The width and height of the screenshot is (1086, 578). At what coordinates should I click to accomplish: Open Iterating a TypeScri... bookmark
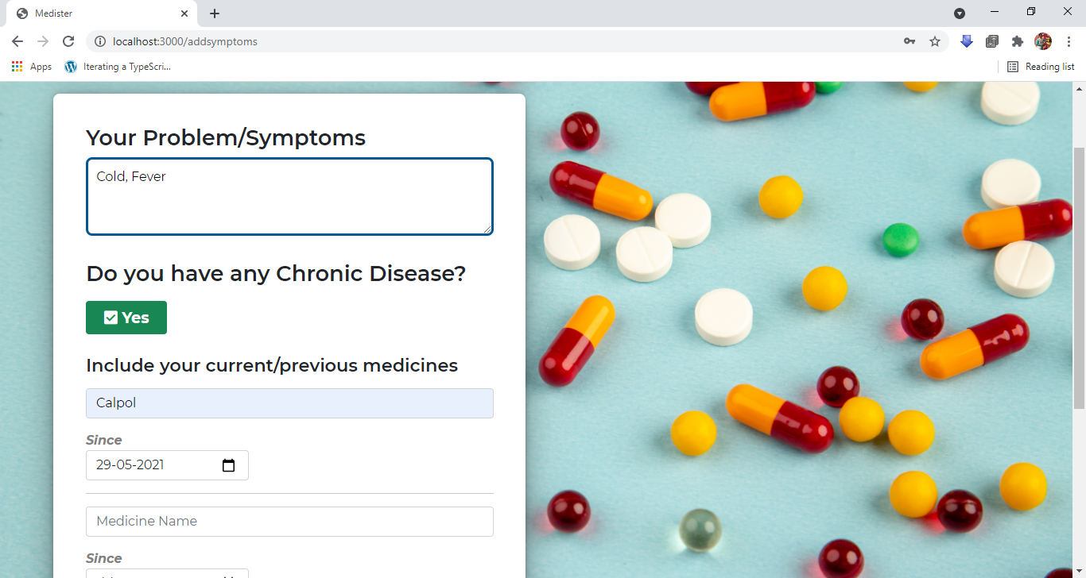(118, 67)
